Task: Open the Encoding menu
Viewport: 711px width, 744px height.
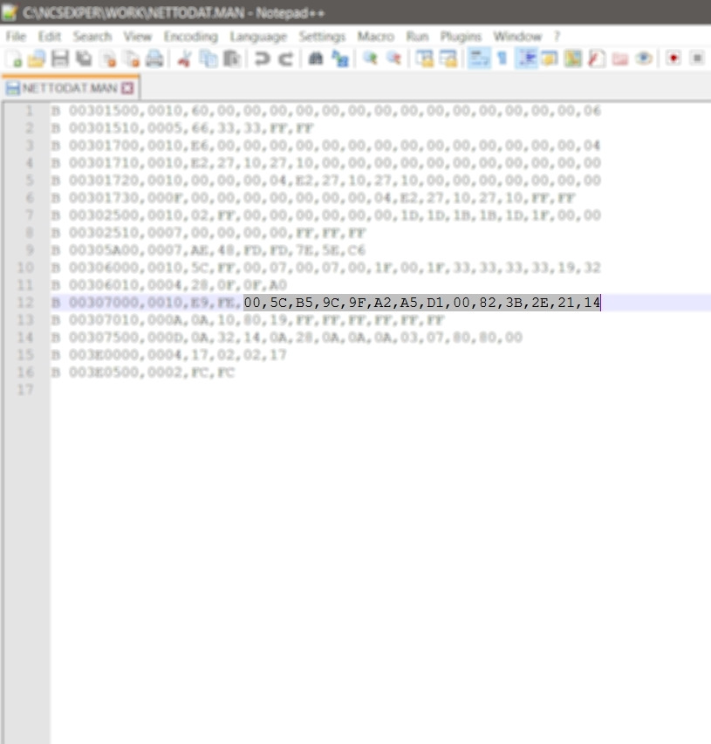Action: click(x=191, y=37)
